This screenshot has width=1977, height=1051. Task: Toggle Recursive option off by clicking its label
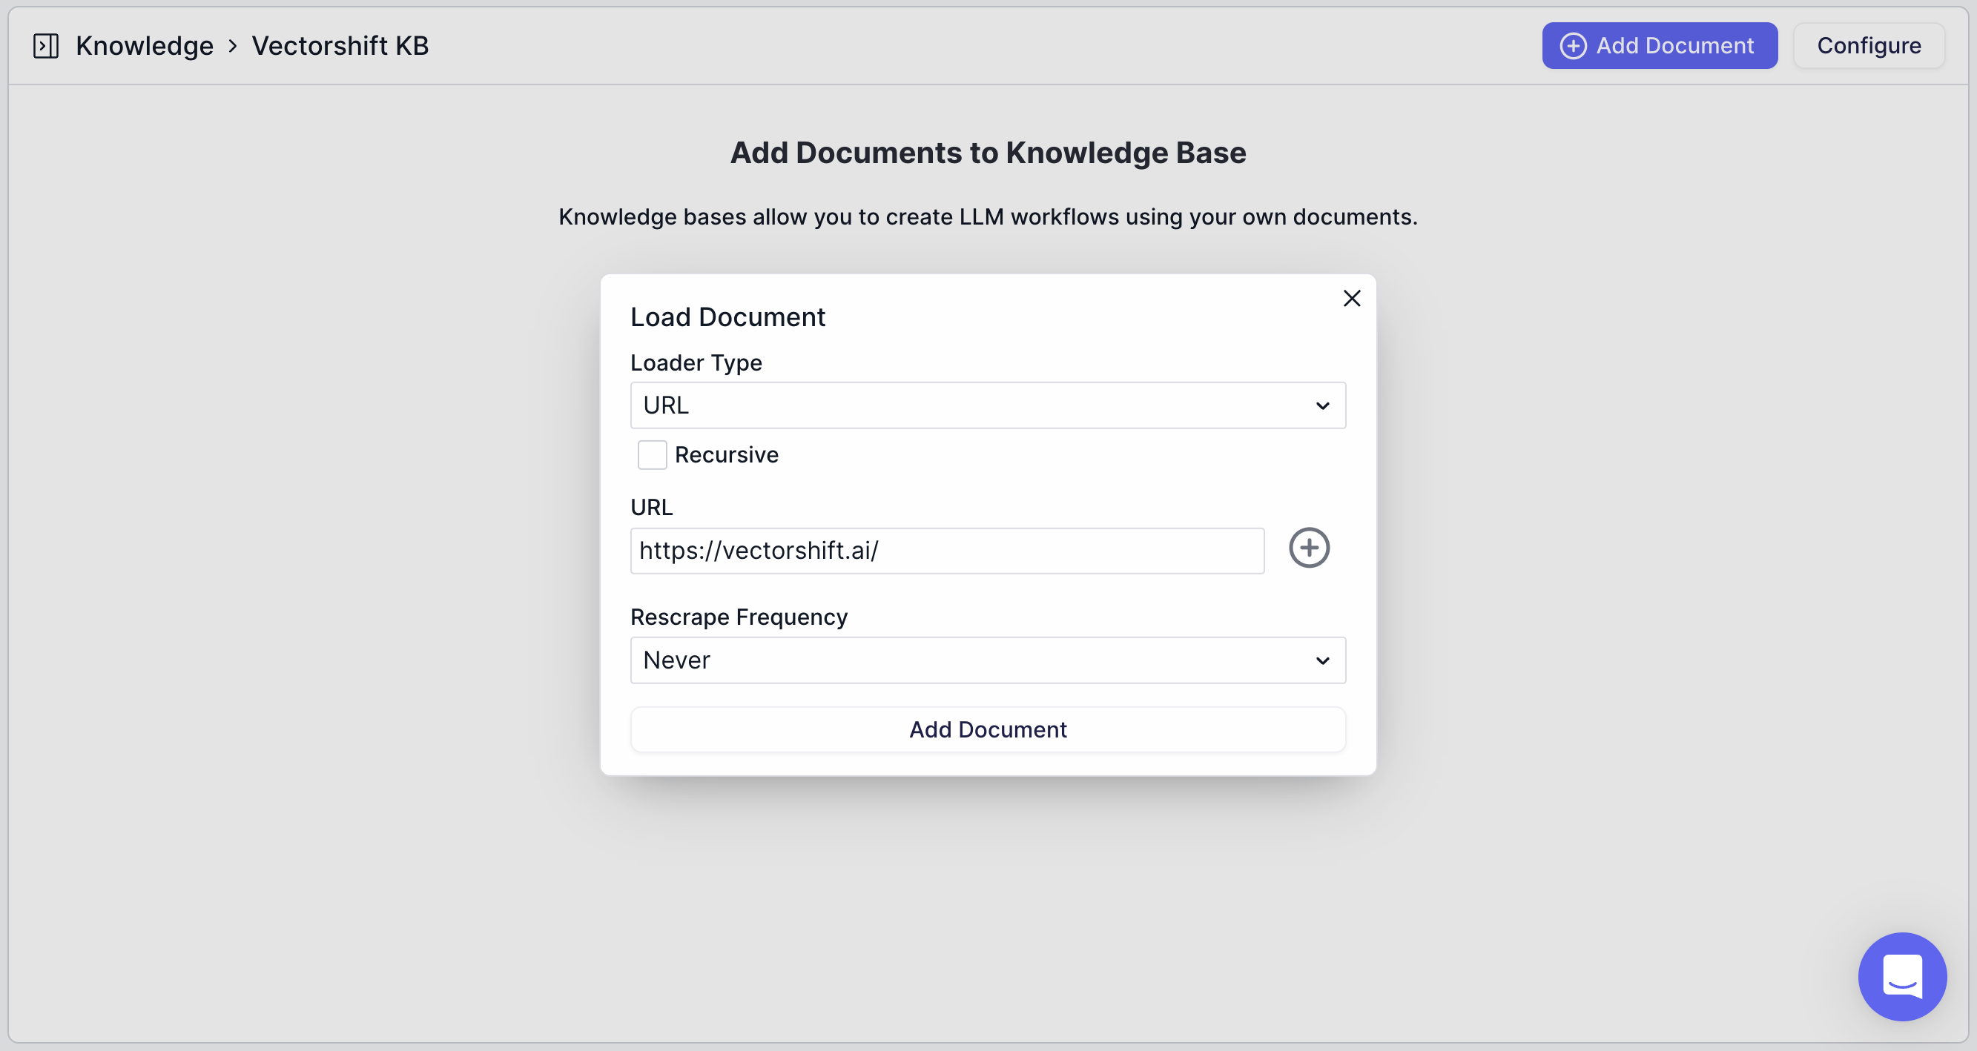coord(726,454)
